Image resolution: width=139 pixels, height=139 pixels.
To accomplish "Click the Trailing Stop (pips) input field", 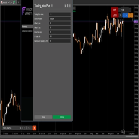I will [60, 14].
